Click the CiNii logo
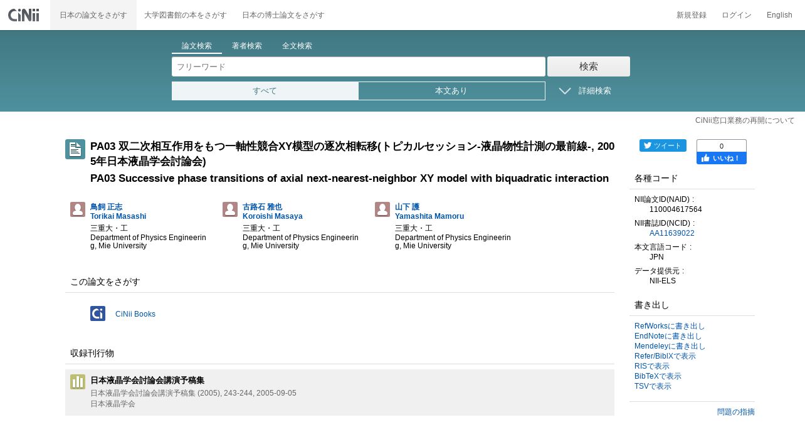805x437 pixels. [x=24, y=15]
